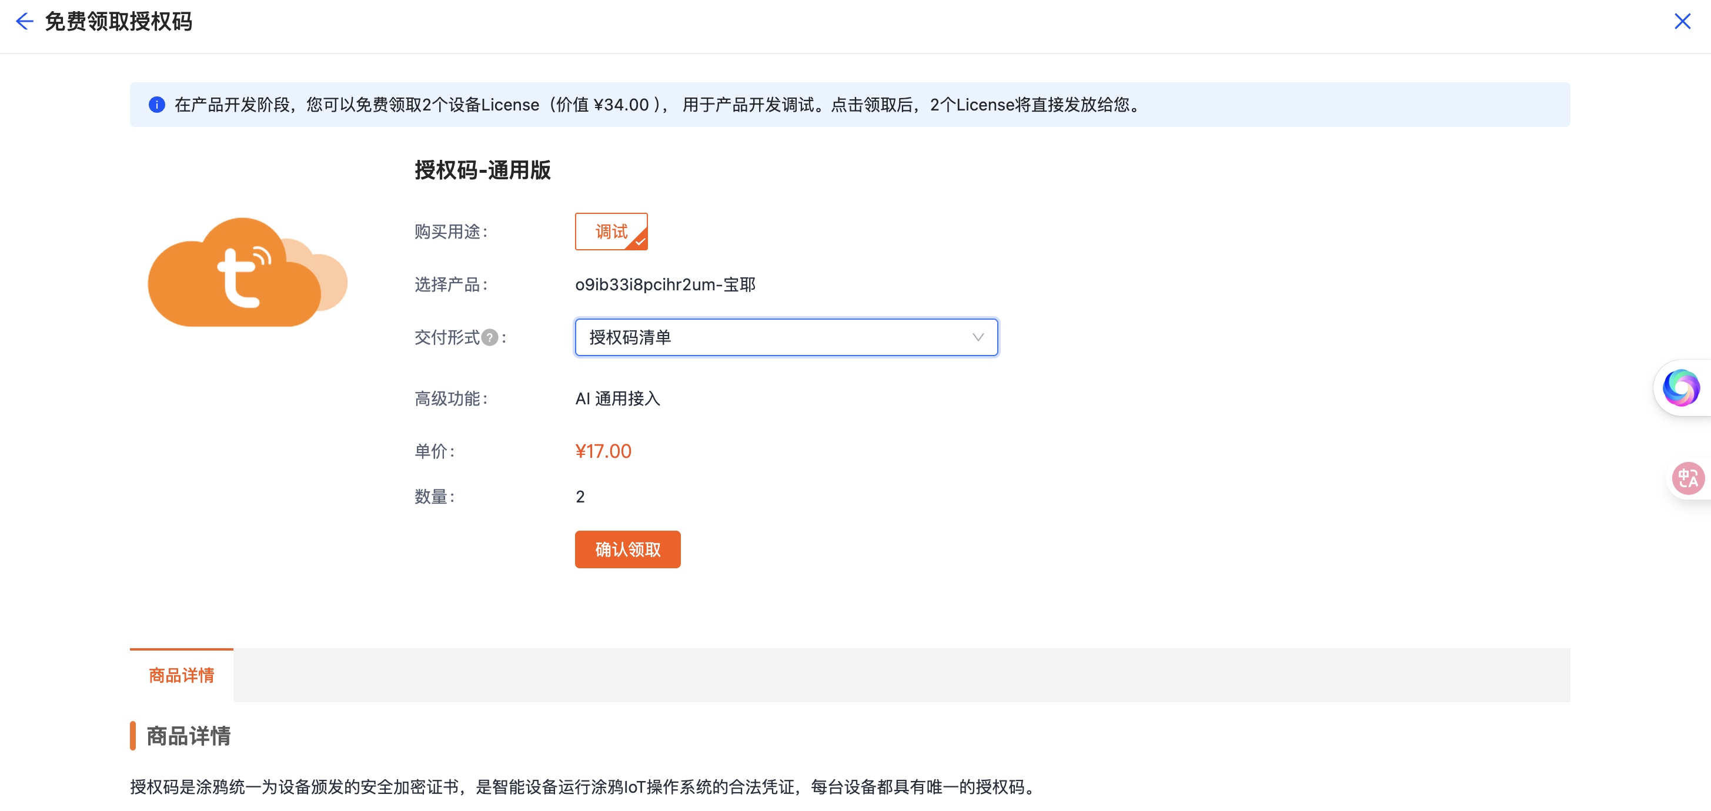Click the question mark next to 交付形式
1711x811 pixels.
(x=490, y=337)
